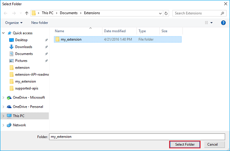230x151 pixels.
Task: Go forward using the Forward arrow
Action: coord(14,13)
